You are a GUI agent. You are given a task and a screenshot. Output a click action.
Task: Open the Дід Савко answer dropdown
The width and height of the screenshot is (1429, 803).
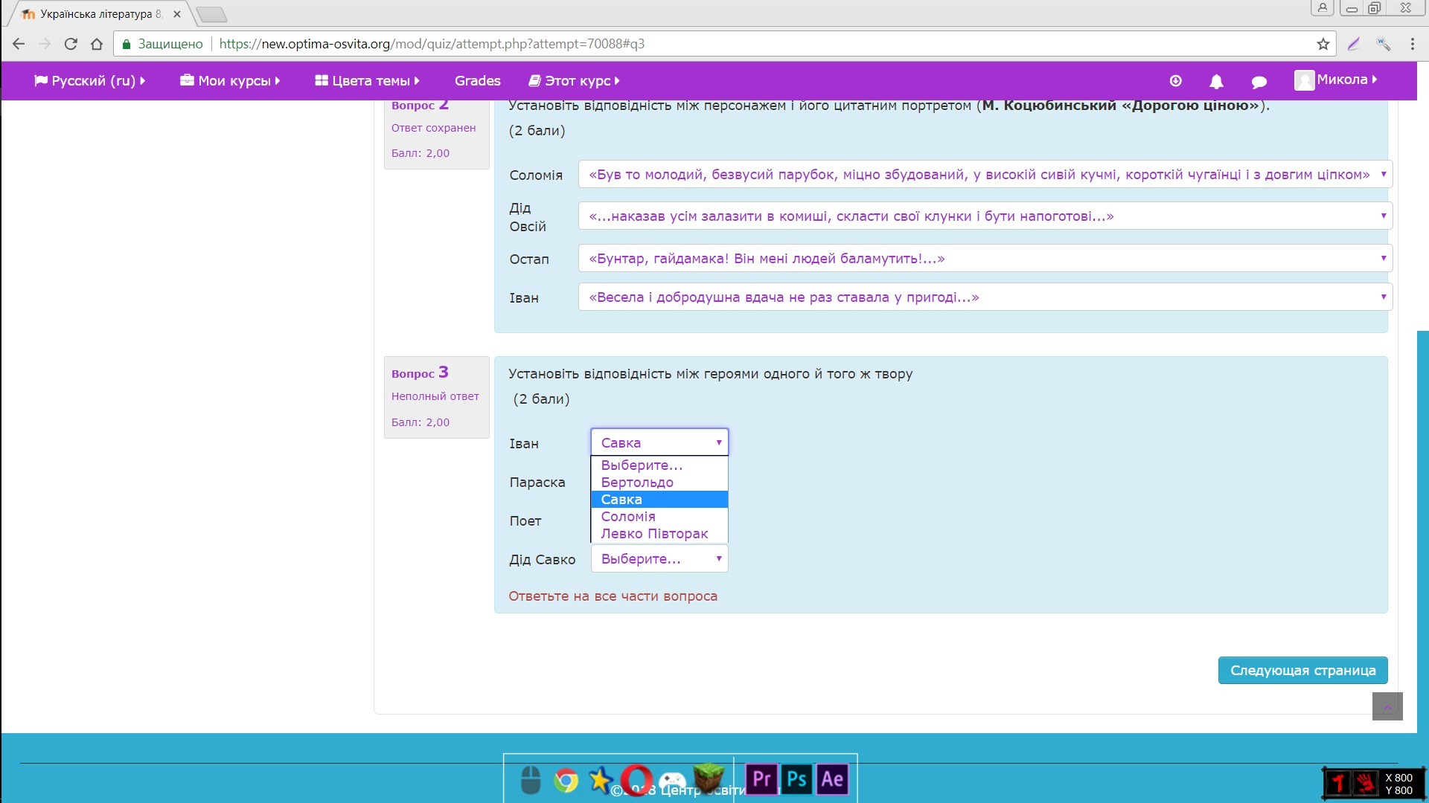(x=659, y=559)
